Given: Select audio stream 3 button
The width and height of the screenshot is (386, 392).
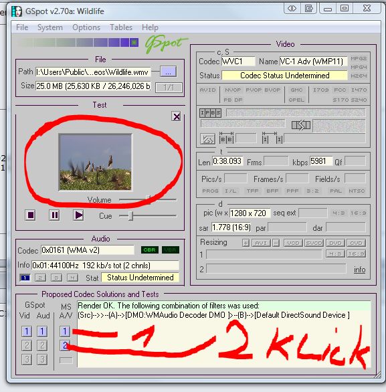Looking at the screenshot, I should coord(56,278).
